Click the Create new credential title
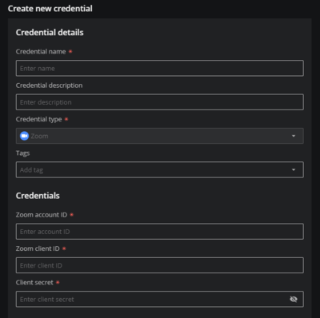The width and height of the screenshot is (320, 318). point(50,9)
